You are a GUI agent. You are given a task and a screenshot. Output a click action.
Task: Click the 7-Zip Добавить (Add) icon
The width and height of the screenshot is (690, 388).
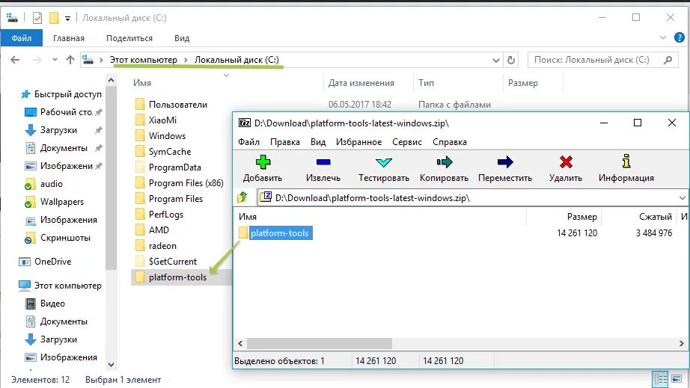pos(263,162)
